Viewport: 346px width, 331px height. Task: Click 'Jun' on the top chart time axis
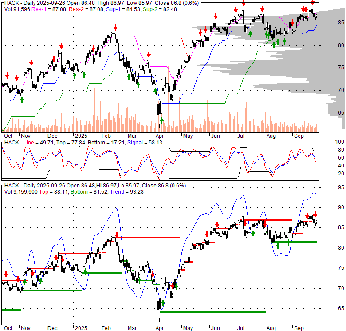tap(216, 136)
